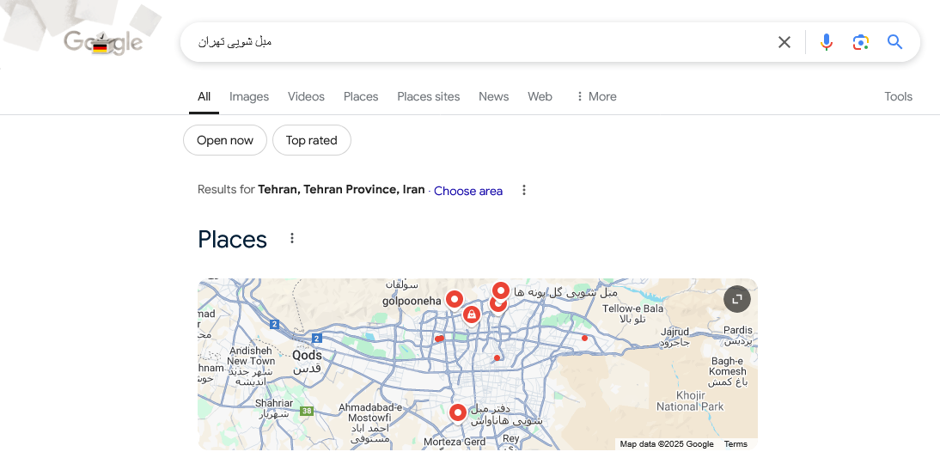Click into the search query field
Image resolution: width=940 pixels, height=458 pixels.
point(479,42)
